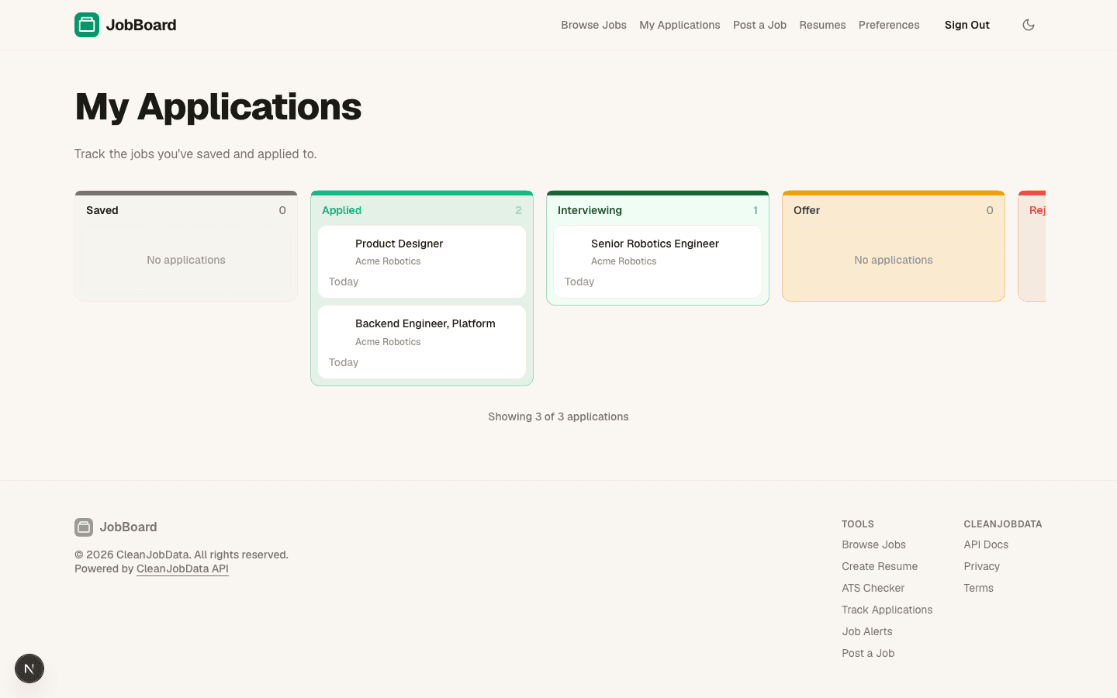Click the Applied column count of 2

518,210
